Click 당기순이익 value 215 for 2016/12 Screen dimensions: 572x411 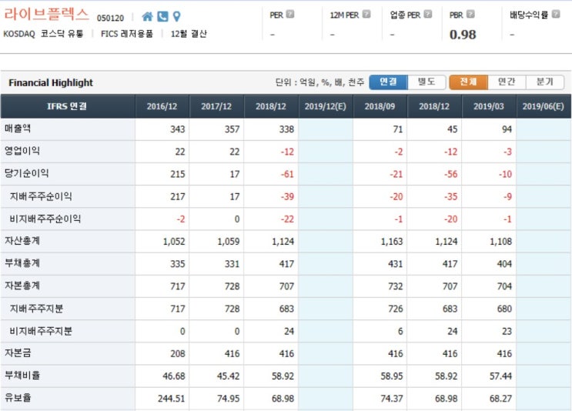point(178,174)
